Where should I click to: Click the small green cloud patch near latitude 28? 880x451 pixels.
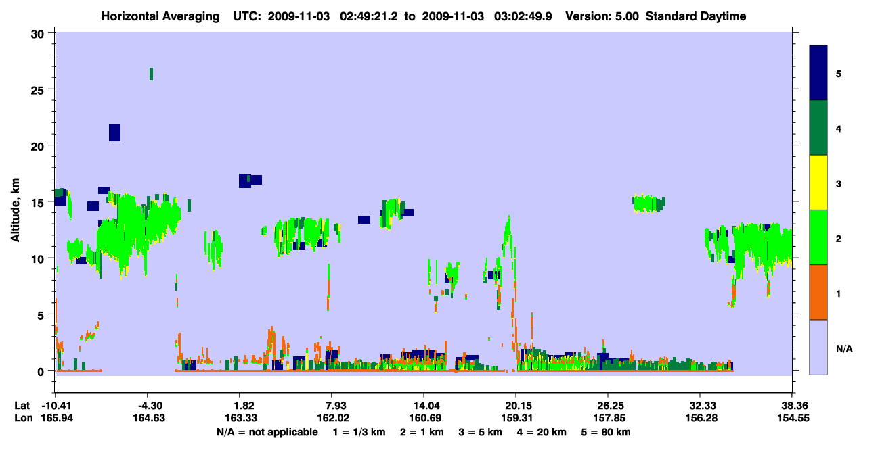tap(648, 203)
